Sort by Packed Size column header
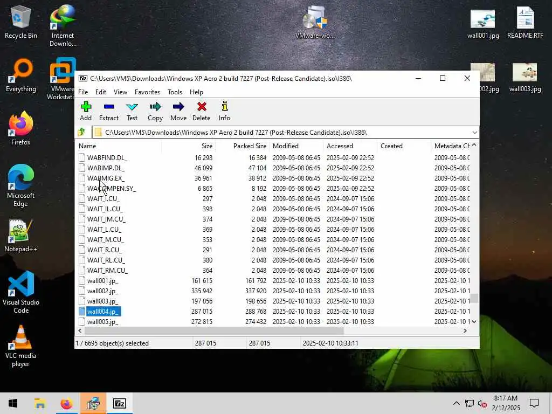Screen dimensions: 552x414 243,146
